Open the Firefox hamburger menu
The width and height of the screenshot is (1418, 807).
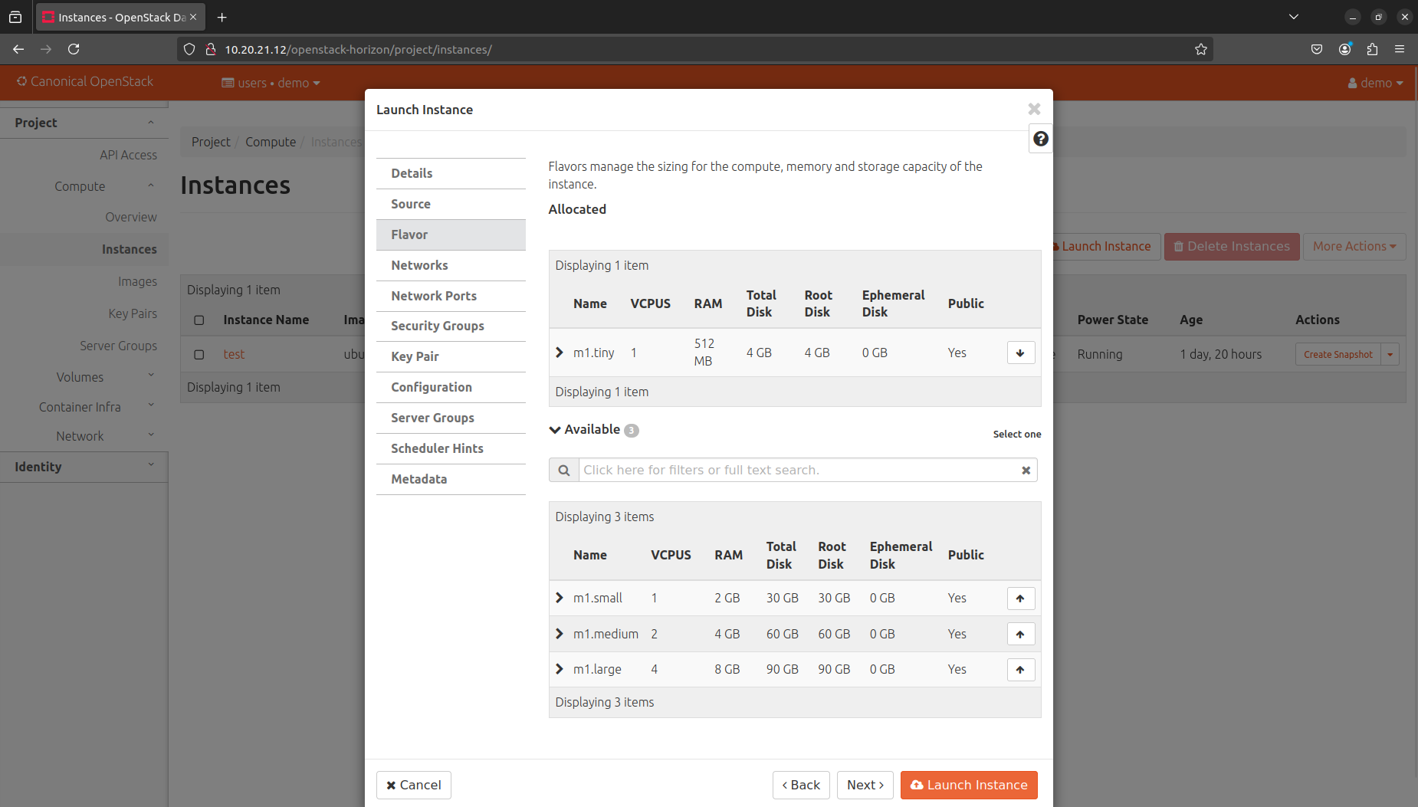pyautogui.click(x=1400, y=49)
